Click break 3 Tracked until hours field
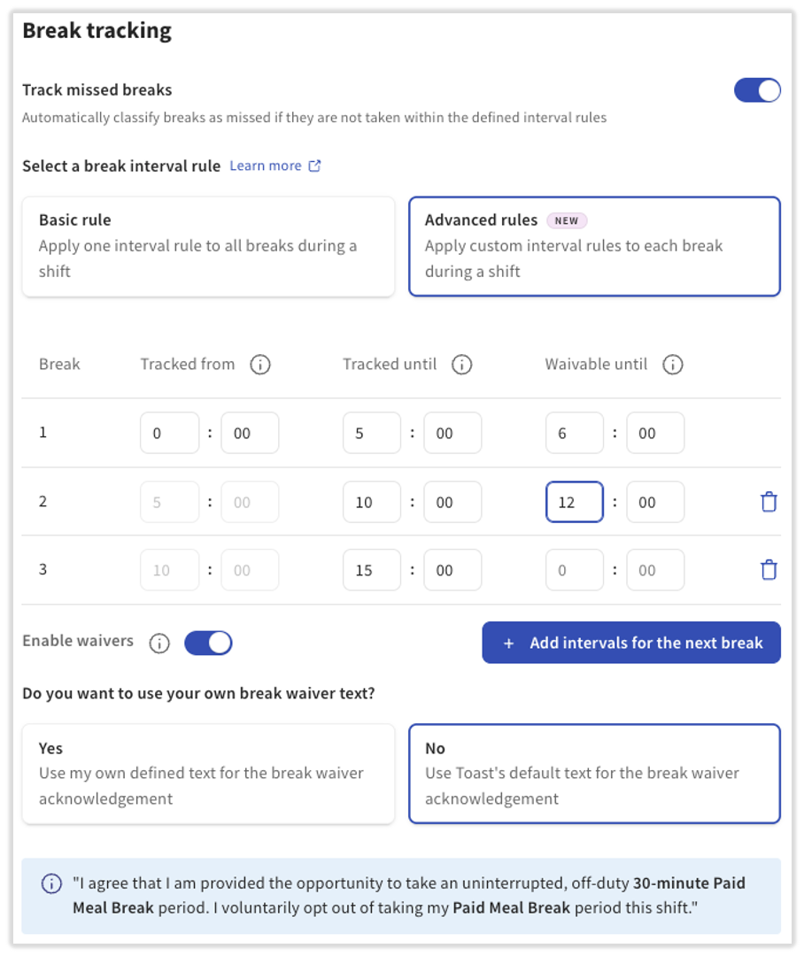Image resolution: width=804 pixels, height=956 pixels. pyautogui.click(x=372, y=570)
